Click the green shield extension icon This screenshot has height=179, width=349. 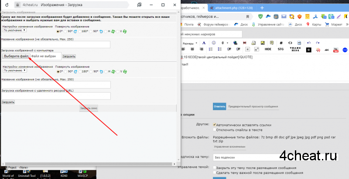click(x=260, y=17)
